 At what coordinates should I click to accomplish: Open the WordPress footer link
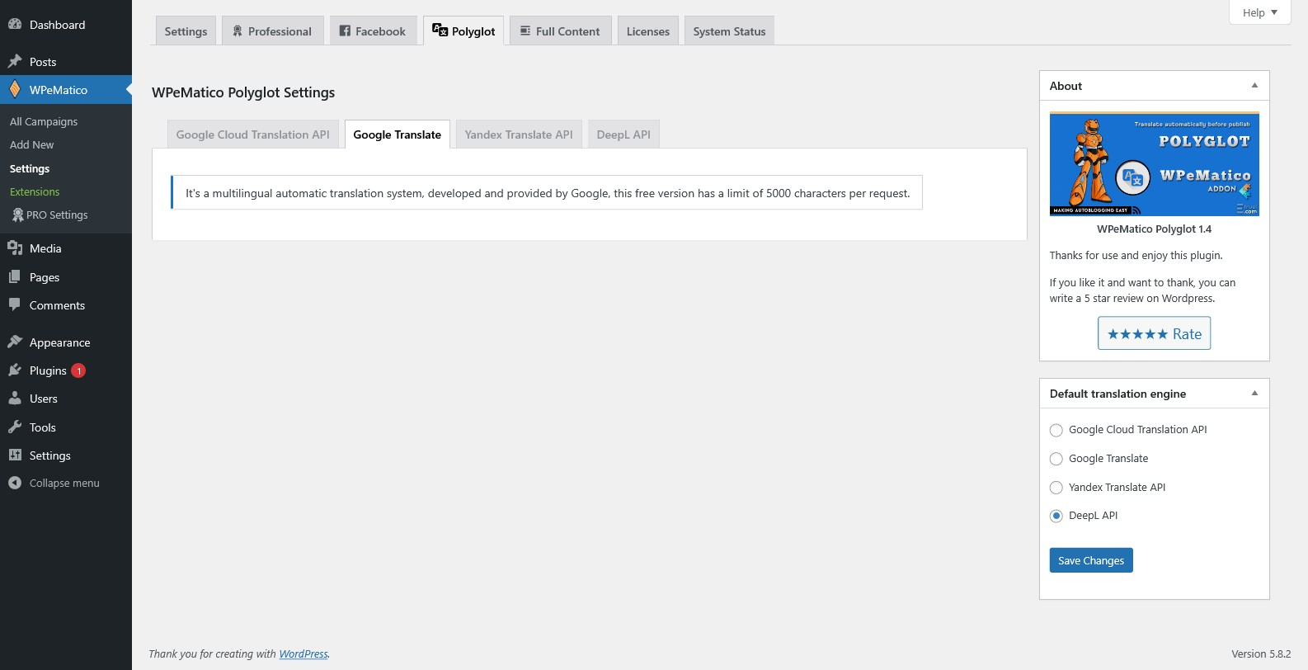303,653
